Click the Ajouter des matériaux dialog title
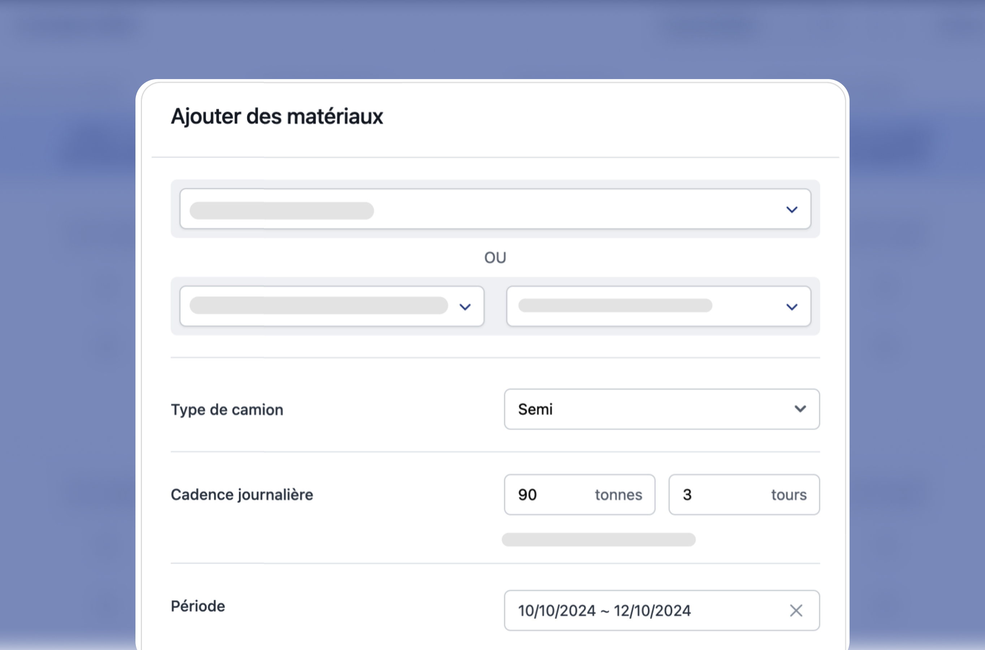 (277, 117)
